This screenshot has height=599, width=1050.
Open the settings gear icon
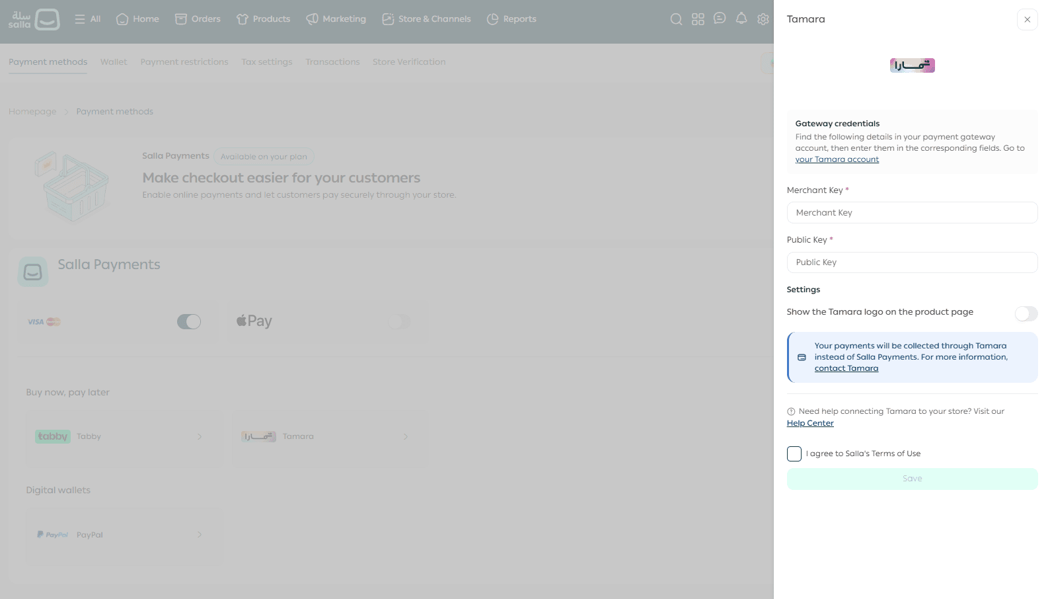click(763, 19)
